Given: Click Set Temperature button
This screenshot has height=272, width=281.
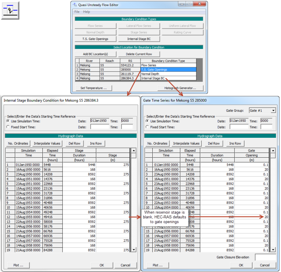Looking at the screenshot, I should (93, 88).
